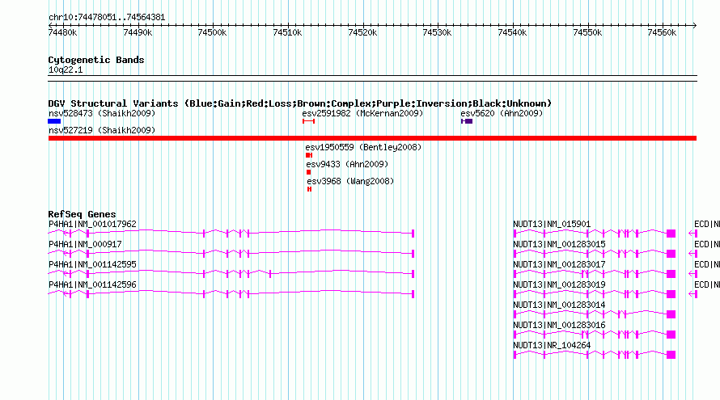Open the NUDT13|NM_015901 transcript label
The height and width of the screenshot is (400, 720).
click(552, 225)
